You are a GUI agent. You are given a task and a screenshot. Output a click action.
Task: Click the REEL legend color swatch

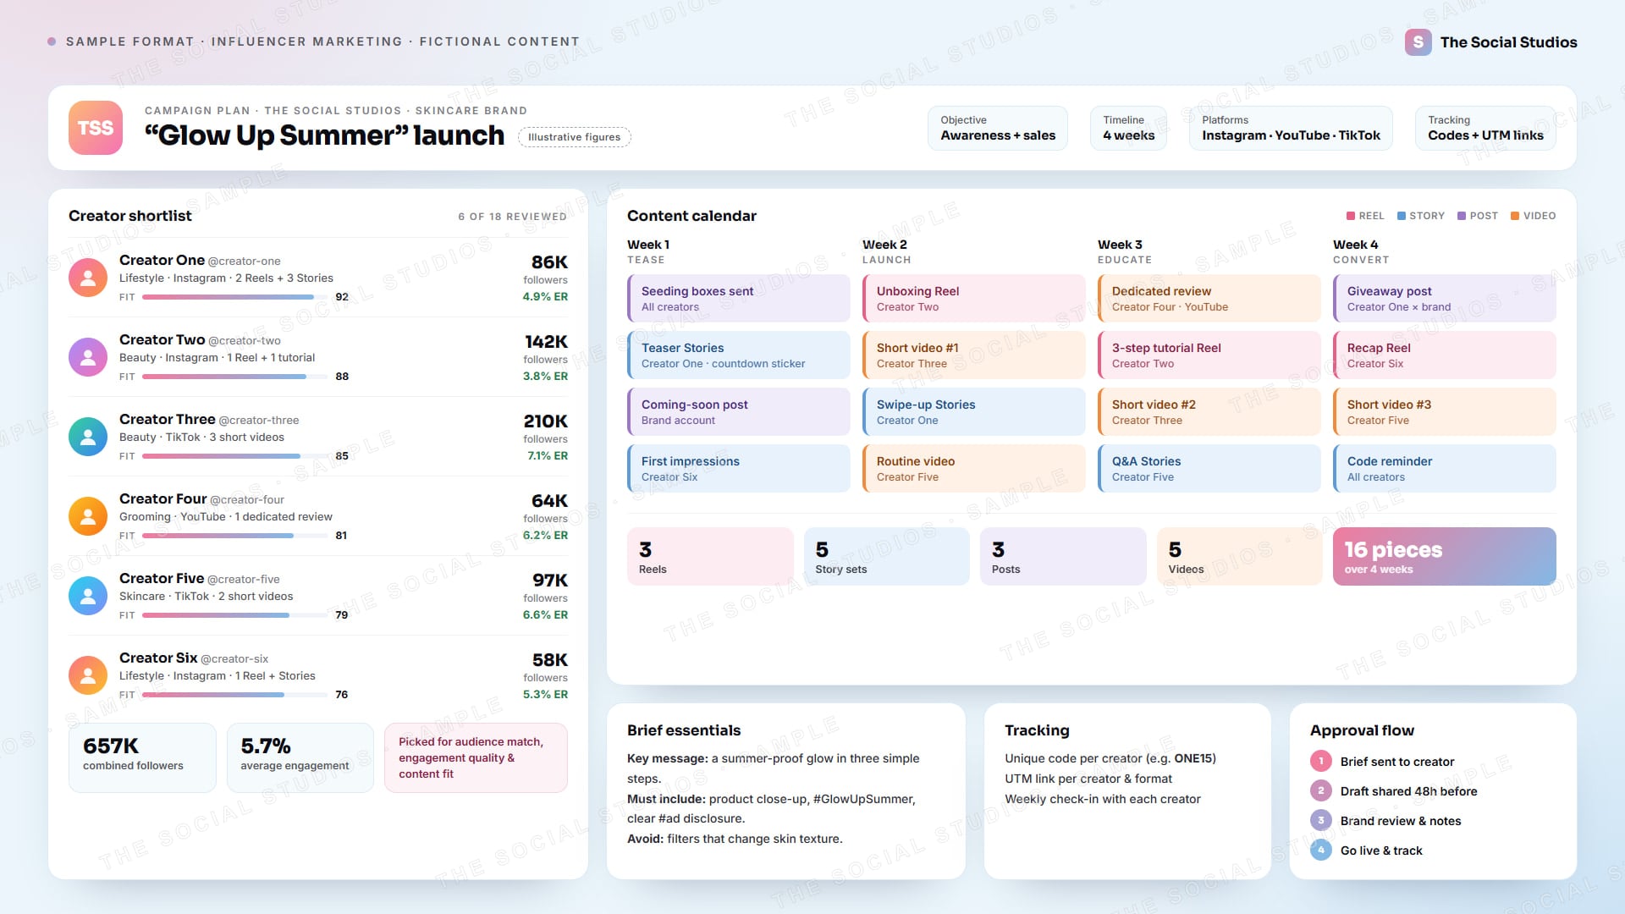1351,216
